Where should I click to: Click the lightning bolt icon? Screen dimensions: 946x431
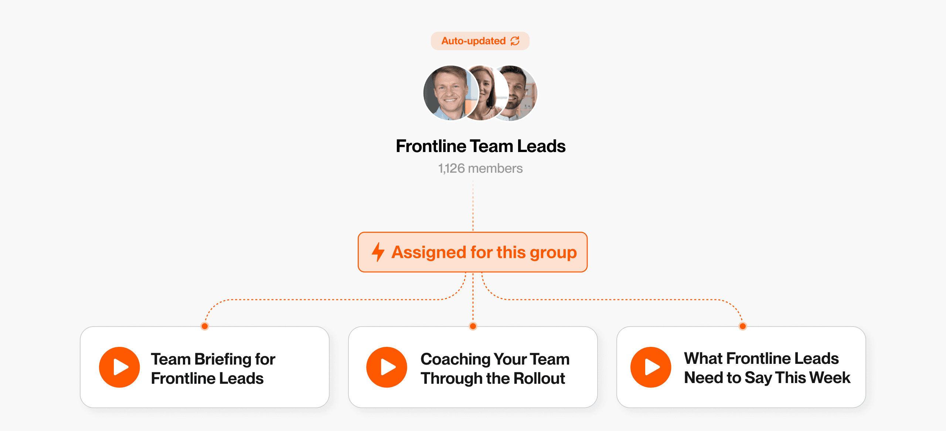coord(378,252)
